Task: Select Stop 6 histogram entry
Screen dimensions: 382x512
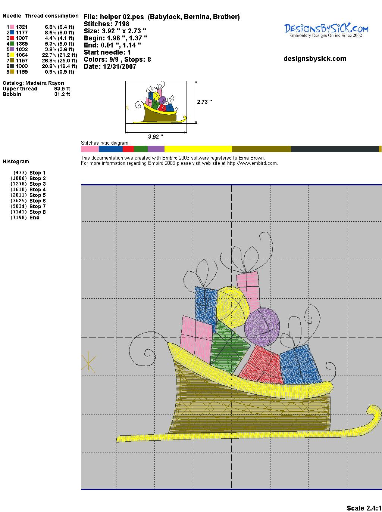Action: (37, 201)
